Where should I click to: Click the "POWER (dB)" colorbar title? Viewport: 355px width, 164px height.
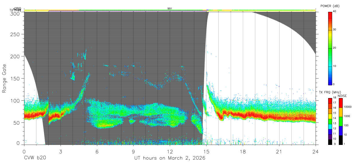[330, 6]
